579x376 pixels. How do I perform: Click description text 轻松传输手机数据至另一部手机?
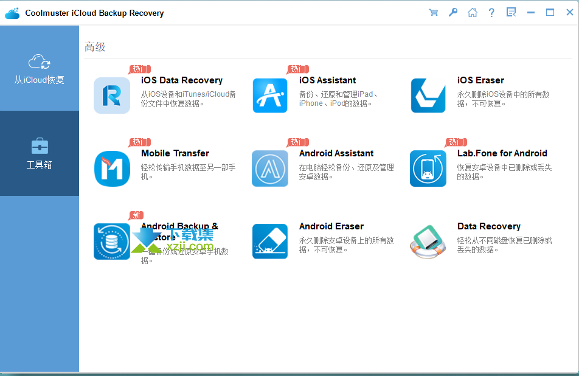point(188,172)
